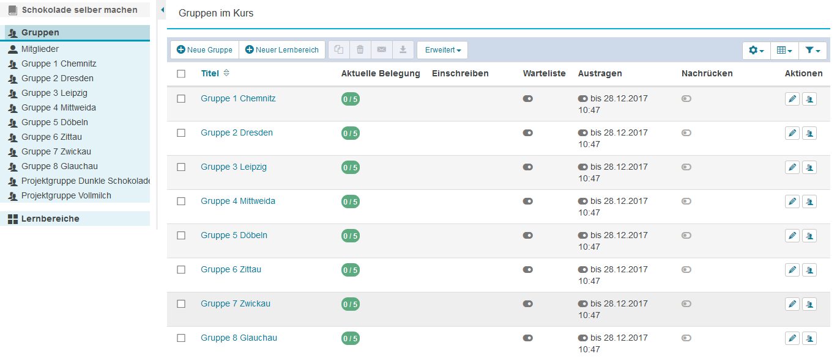
Task: Toggle the Warteliste switch for Gruppe 4 Mittweida
Action: click(527, 201)
